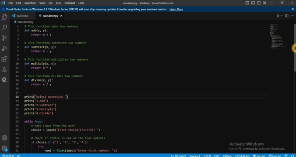Click the 'def divide(x, y):' line
Screen dimensions: 296x157
pos(39,80)
